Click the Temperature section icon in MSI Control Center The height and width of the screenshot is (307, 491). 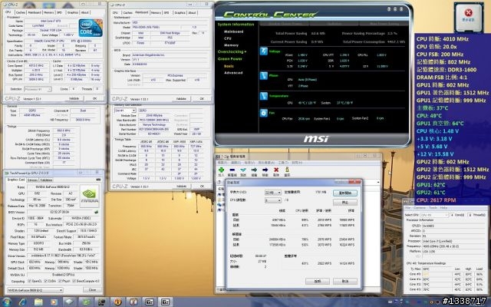coord(264,96)
